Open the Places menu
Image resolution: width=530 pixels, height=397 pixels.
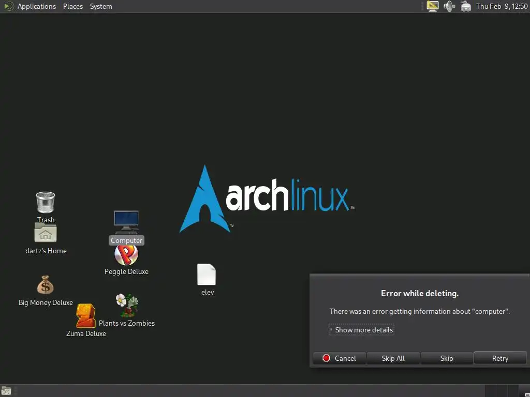click(72, 6)
